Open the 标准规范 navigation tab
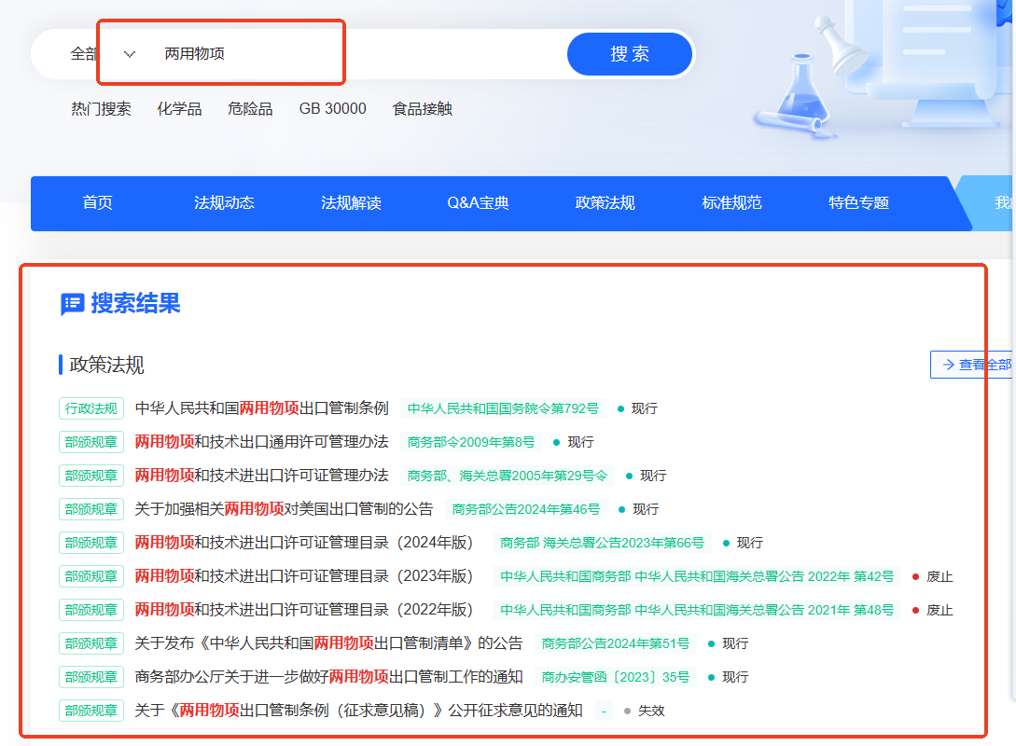Screen dimensions: 1016x746 pos(731,203)
